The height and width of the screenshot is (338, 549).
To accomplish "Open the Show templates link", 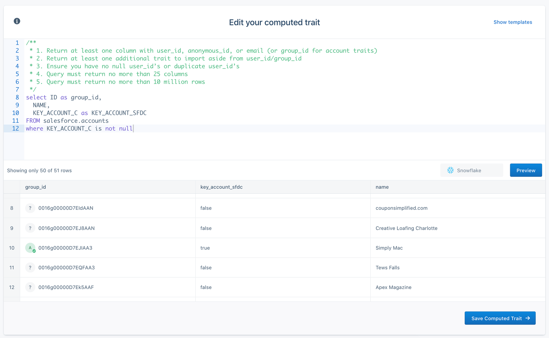I will pos(513,22).
